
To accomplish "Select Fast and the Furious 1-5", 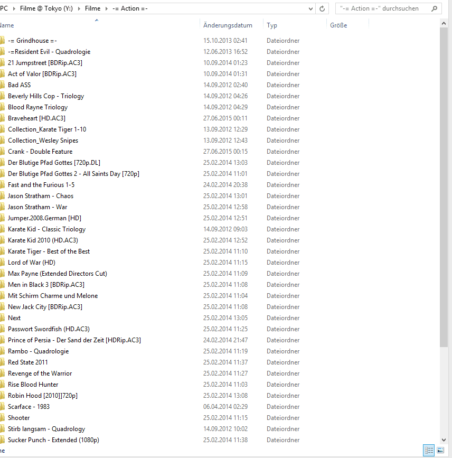I will click(41, 185).
